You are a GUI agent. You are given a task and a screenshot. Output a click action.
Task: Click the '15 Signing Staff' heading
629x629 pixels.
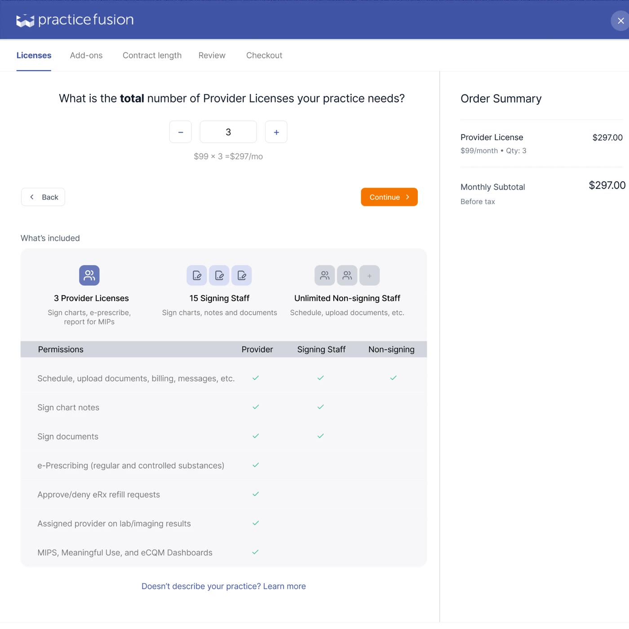219,298
